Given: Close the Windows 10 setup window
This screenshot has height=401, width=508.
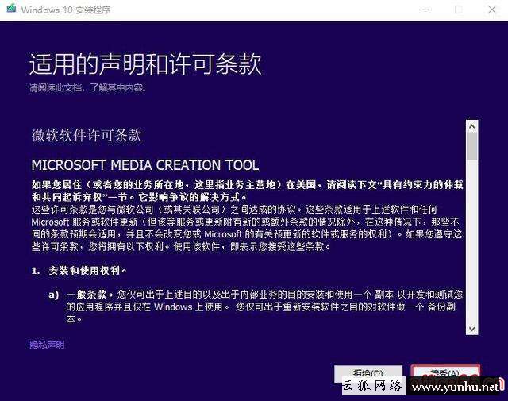Looking at the screenshot, I should [492, 10].
